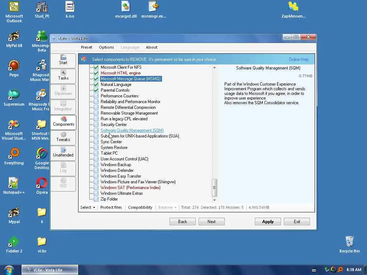Image resolution: width=367 pixels, height=275 pixels.
Task: Check Security Center checkbox
Action: click(x=96, y=125)
